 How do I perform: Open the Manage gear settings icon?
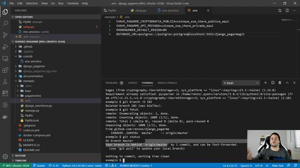tap(5, 156)
